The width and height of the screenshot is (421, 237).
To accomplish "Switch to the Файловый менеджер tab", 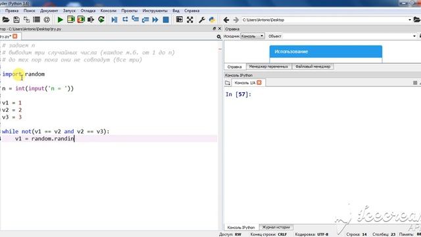I will click(x=313, y=66).
